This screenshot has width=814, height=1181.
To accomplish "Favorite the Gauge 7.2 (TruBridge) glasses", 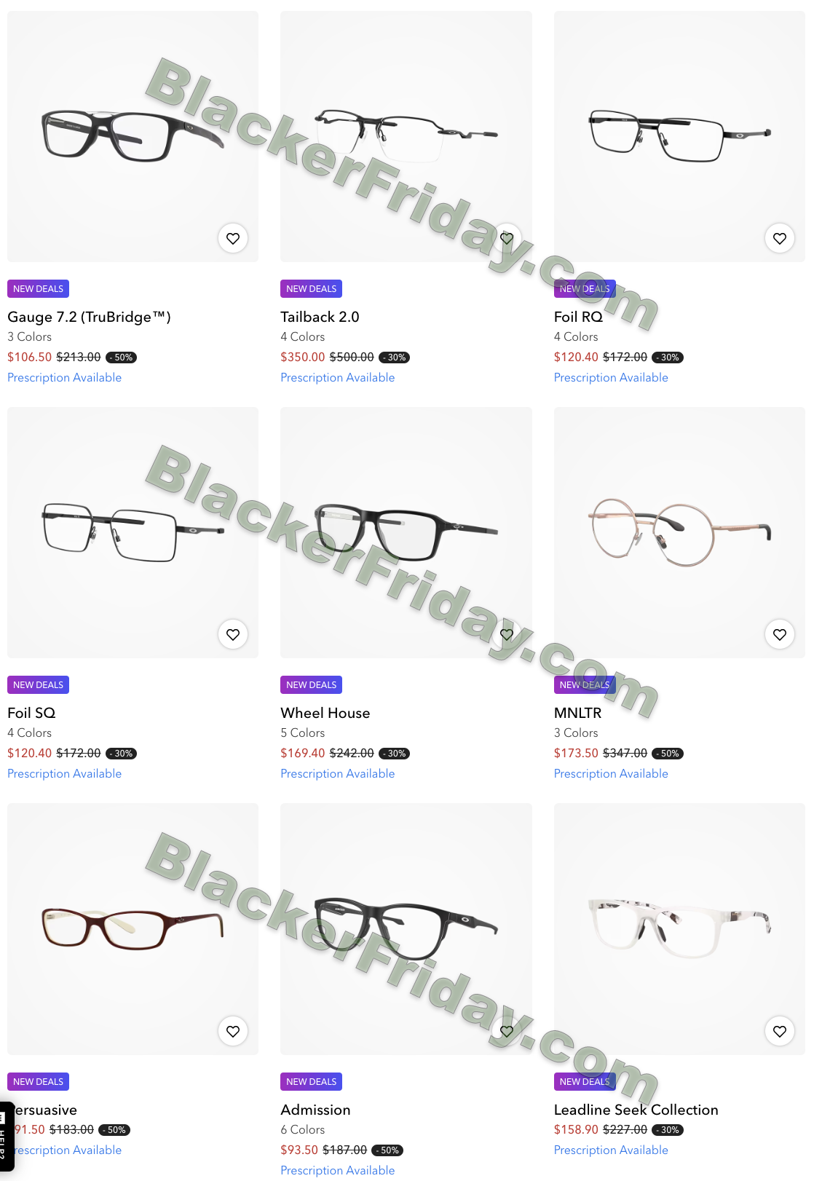I will (x=233, y=238).
